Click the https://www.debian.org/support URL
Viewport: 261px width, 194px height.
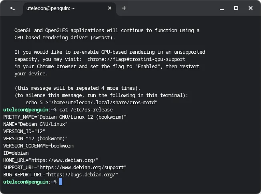(82, 167)
